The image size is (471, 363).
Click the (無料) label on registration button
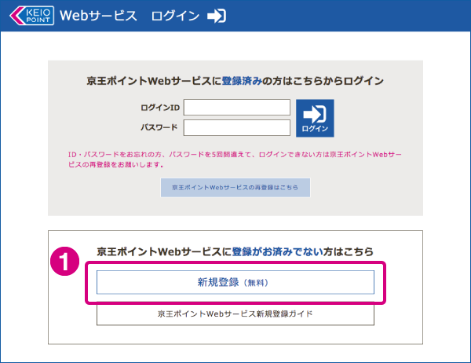point(259,282)
